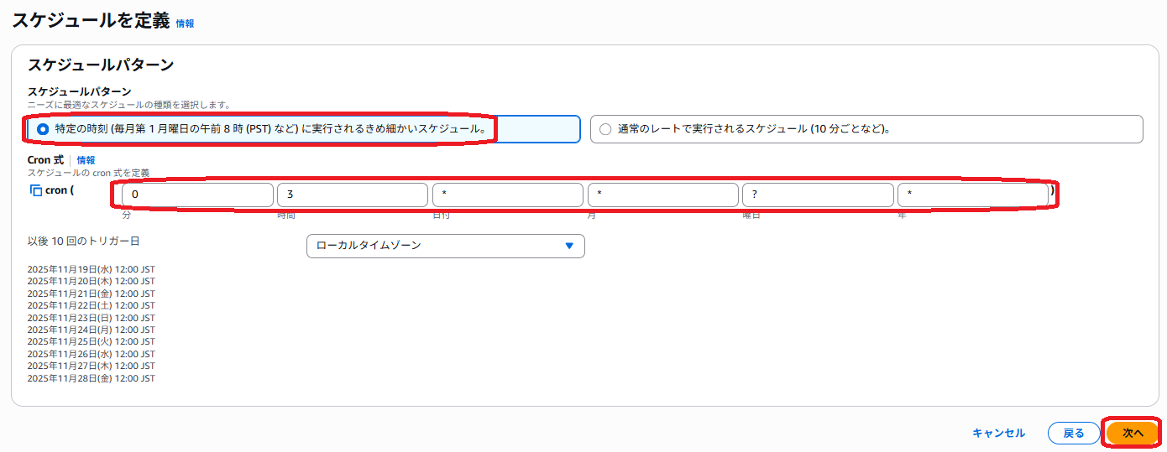Select trigger date 2025年11月22日(土) 12:00 JST
The image size is (1167, 452).
click(91, 305)
